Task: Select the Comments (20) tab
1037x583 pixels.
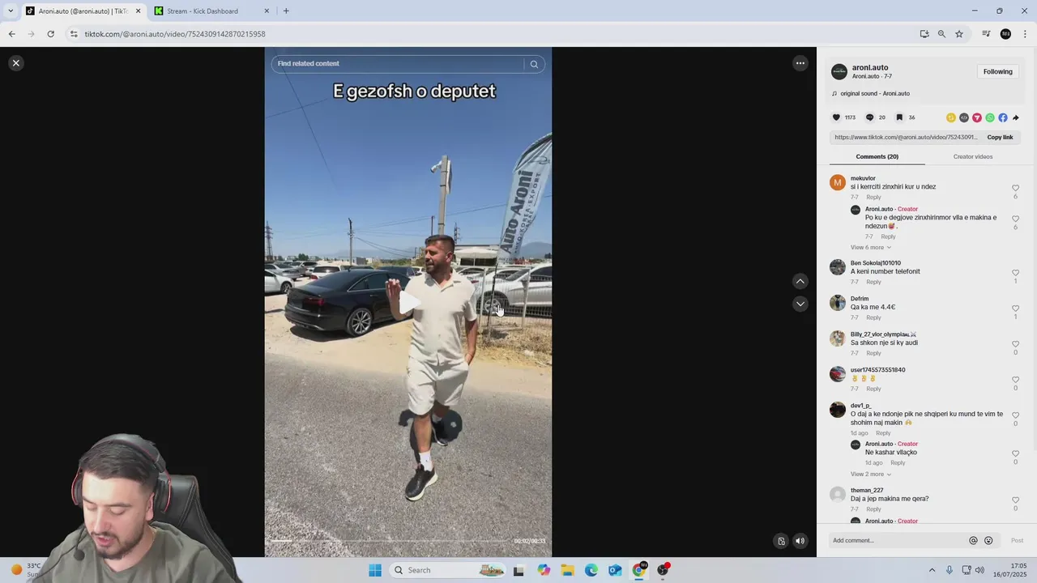Action: [x=877, y=156]
